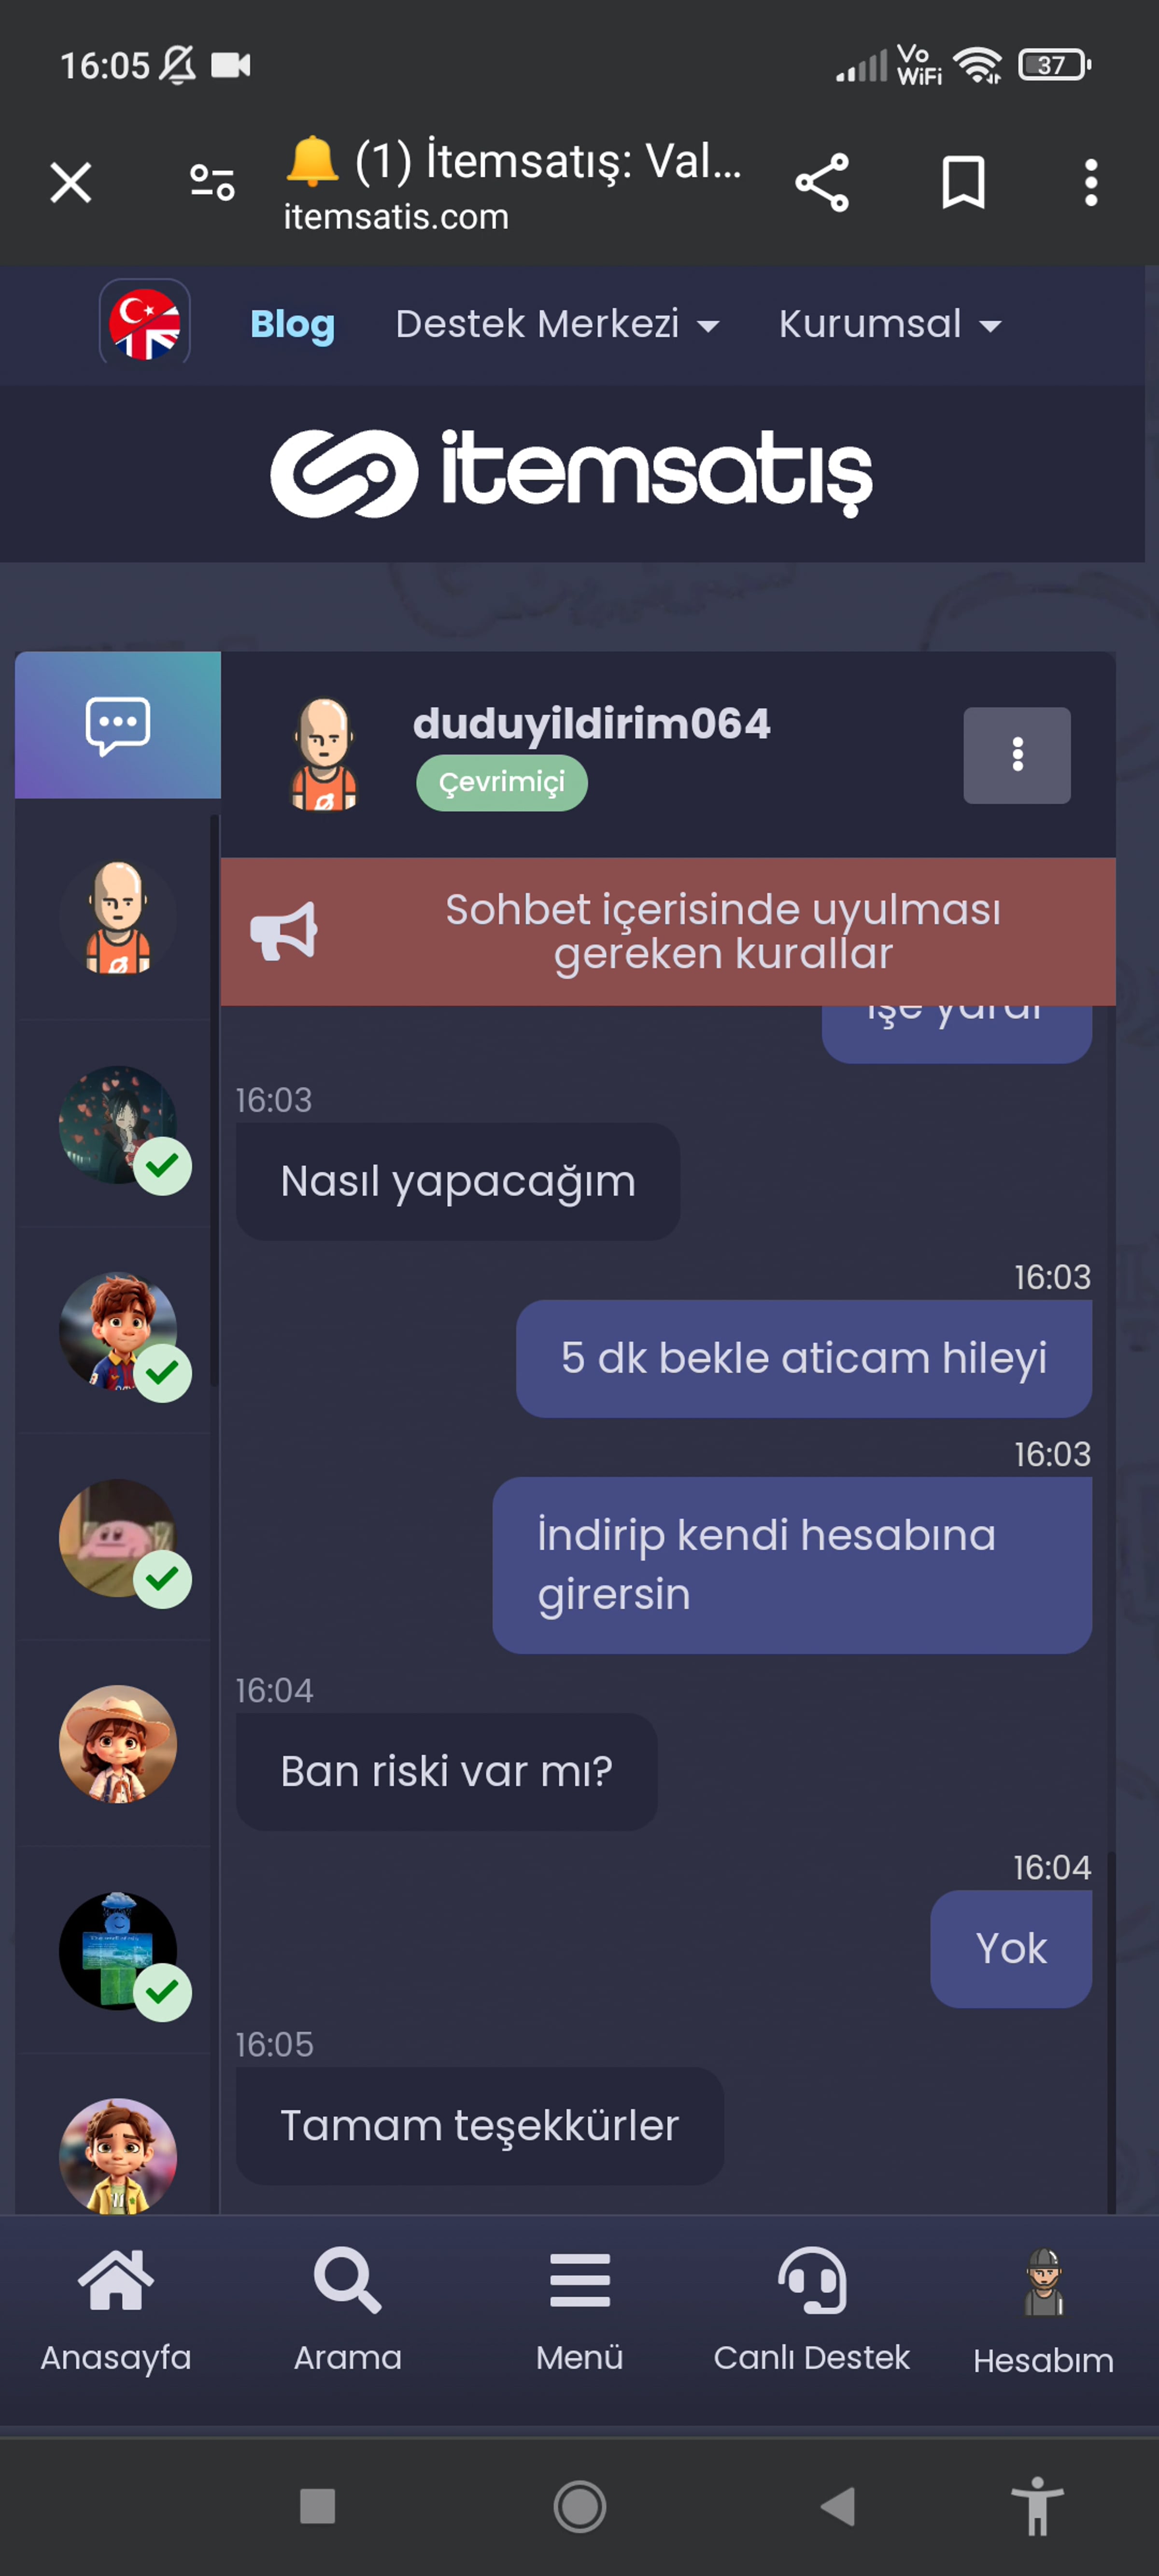Open Arama search in bottom navigation
The height and width of the screenshot is (2576, 1159).
pos(348,2311)
